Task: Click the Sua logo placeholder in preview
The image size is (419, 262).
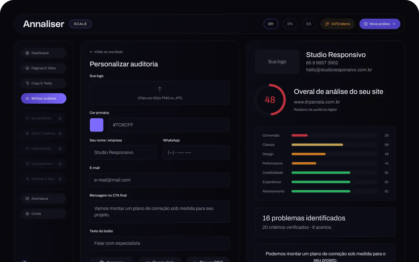Action: tap(277, 62)
